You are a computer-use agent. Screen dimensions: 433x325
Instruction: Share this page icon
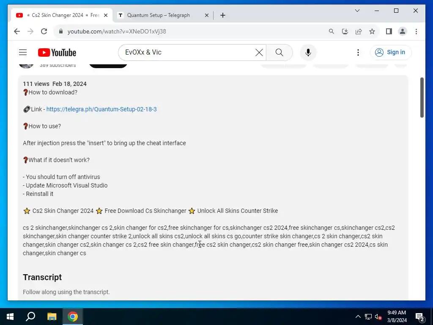click(x=359, y=31)
